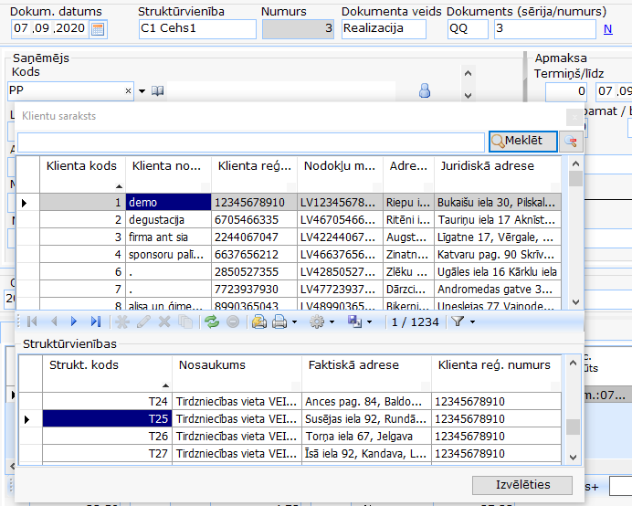Select address cell Andromedas gatve 3...

click(x=498, y=290)
